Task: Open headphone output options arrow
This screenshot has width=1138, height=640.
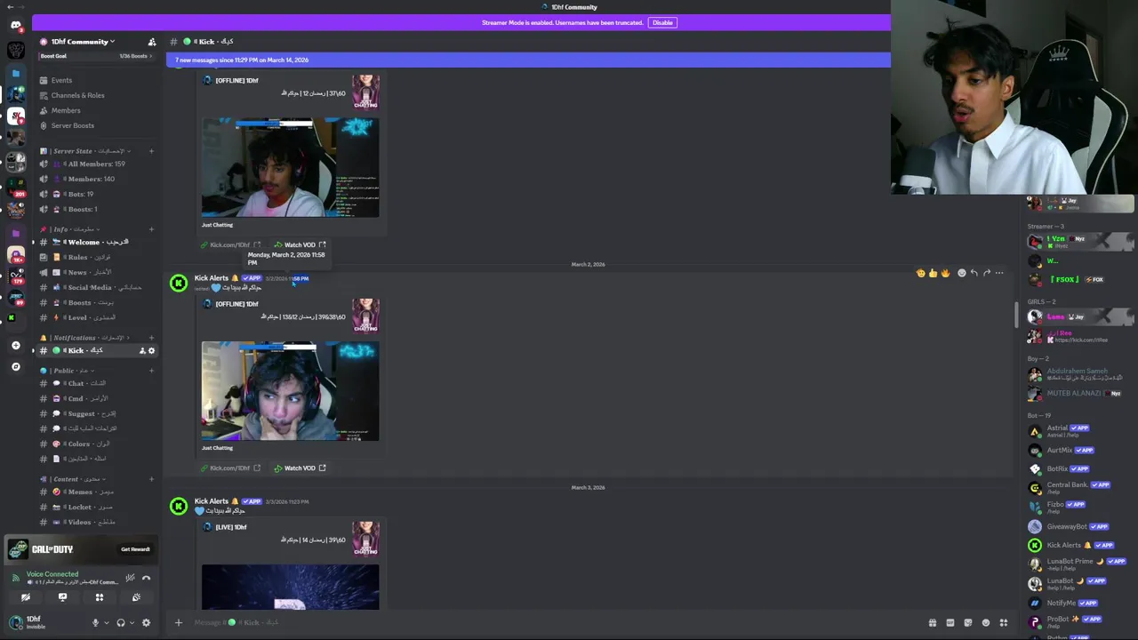Action: [132, 622]
